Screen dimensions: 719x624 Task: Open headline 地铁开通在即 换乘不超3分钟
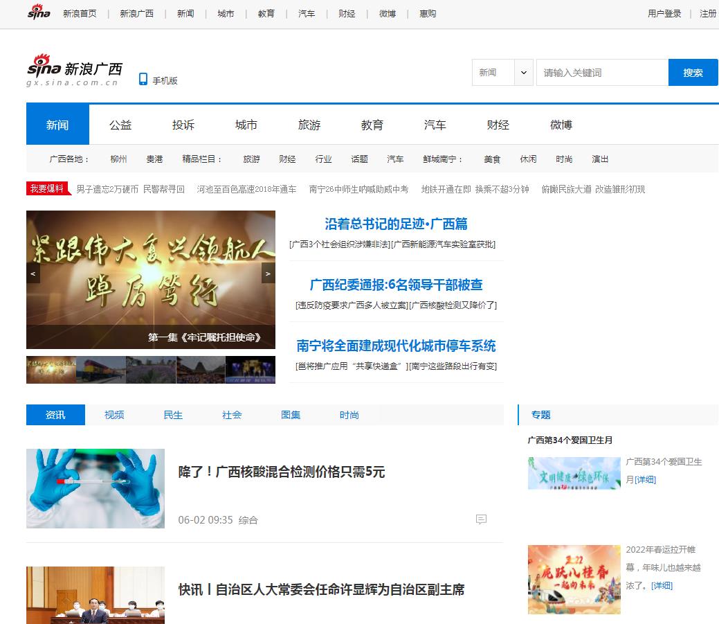[475, 189]
